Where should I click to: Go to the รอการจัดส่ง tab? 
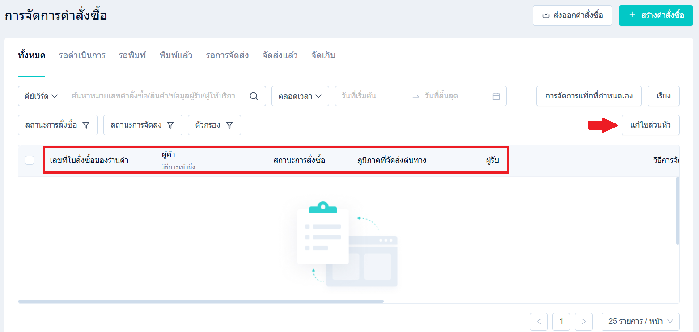click(228, 56)
